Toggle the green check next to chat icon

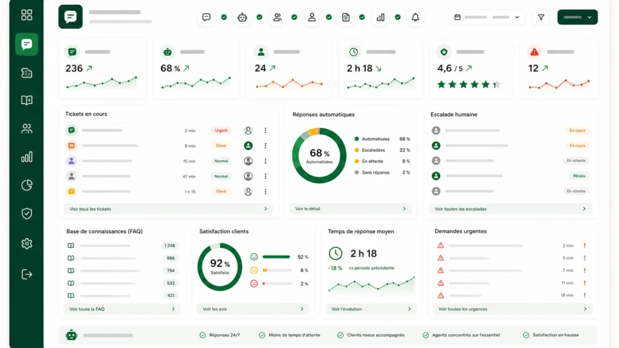point(224,18)
